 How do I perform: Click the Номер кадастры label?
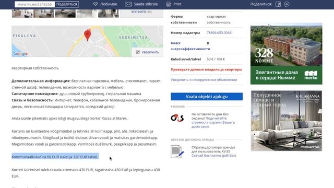[185, 32]
